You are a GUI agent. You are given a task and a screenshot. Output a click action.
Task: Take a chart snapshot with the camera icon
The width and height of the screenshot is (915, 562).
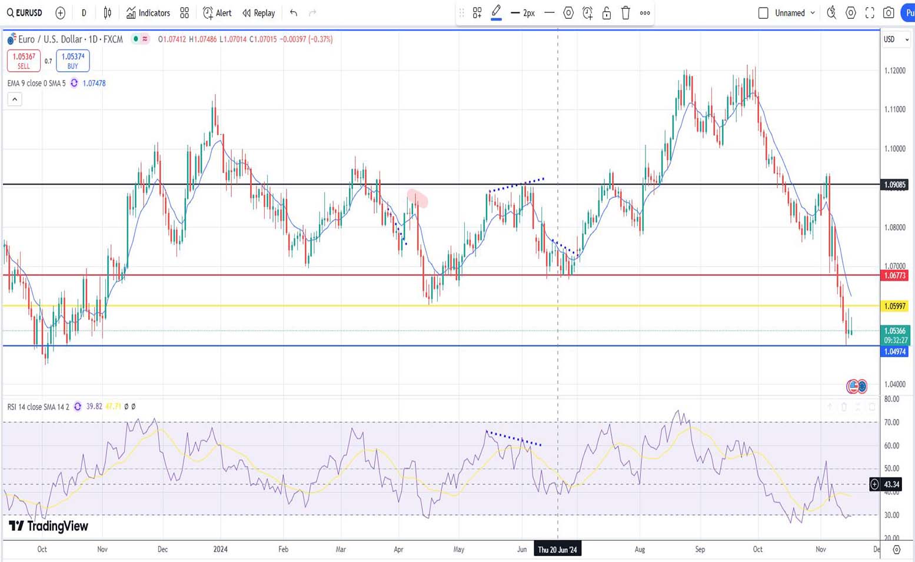[x=889, y=13]
